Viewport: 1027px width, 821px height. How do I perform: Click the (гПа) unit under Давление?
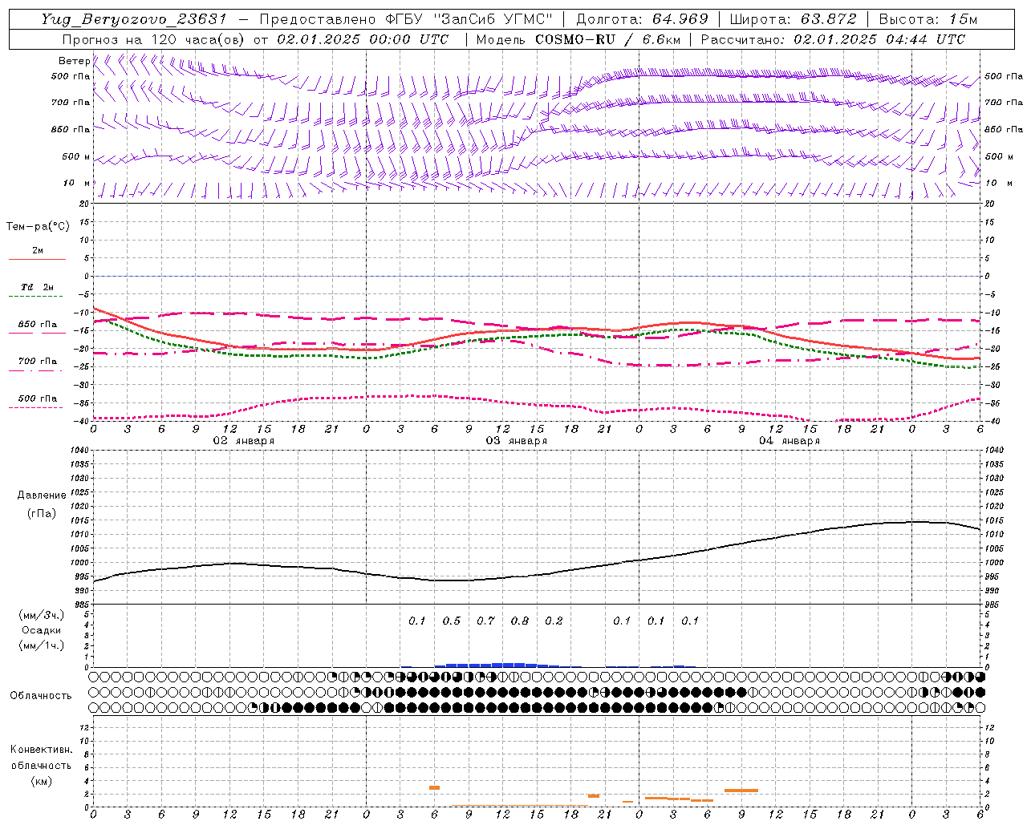42,513
